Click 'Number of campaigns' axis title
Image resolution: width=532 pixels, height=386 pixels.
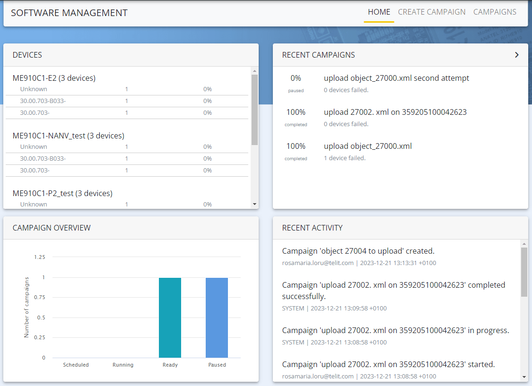[x=26, y=308]
